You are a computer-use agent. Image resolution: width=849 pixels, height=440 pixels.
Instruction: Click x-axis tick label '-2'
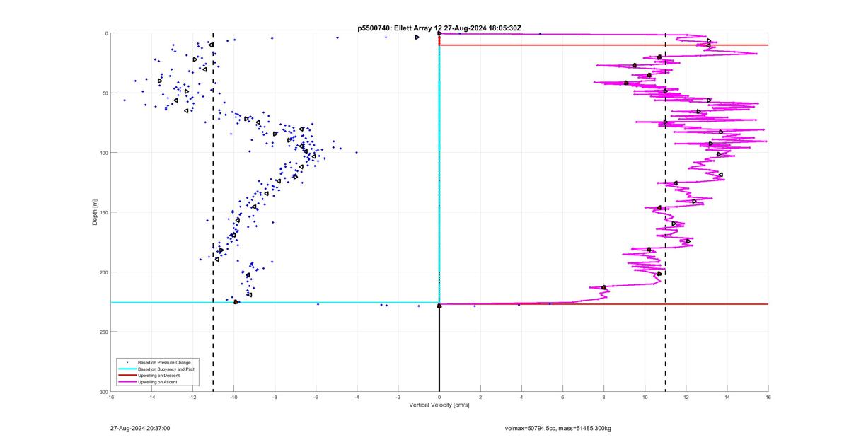point(398,397)
